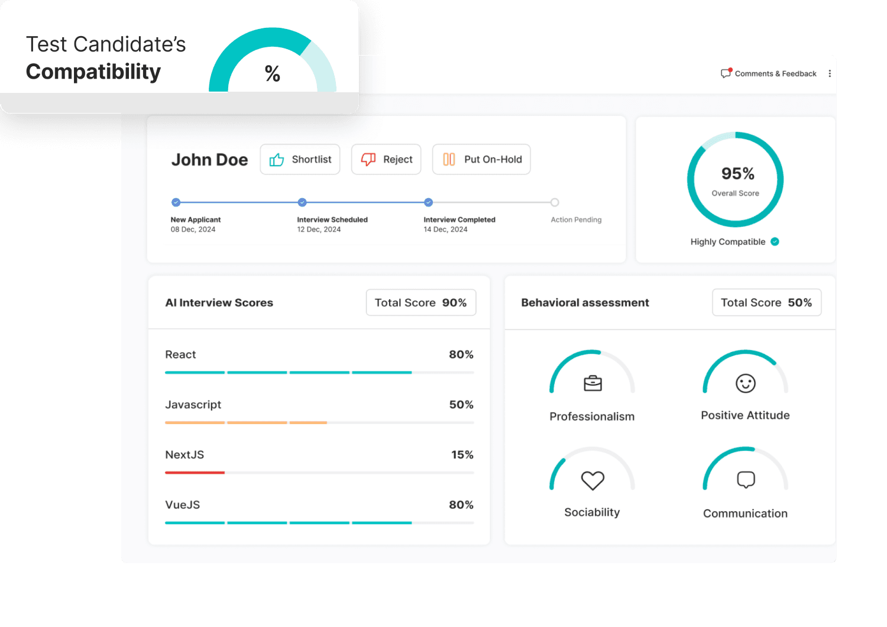Expand the AI Interview Scores Total Score box
Viewport: 887px width, 627px height.
tap(420, 302)
